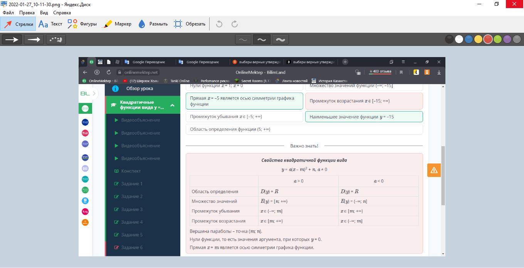Select the thickest line thickness
The height and width of the screenshot is (268, 524).
pos(280,39)
